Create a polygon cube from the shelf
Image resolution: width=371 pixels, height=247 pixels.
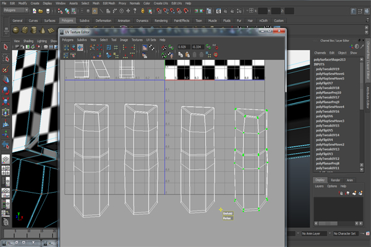(25, 30)
